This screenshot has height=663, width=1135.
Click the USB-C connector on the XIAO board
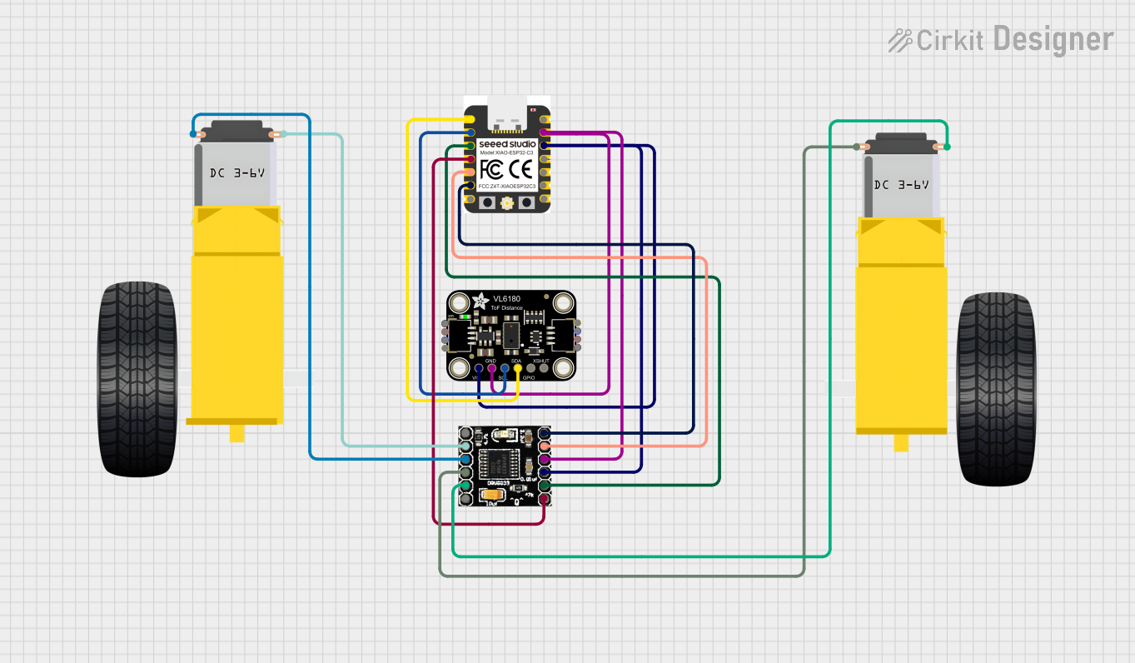(x=507, y=113)
